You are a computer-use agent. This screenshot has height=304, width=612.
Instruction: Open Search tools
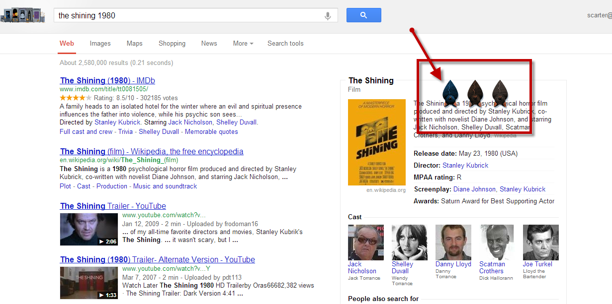pyautogui.click(x=285, y=43)
